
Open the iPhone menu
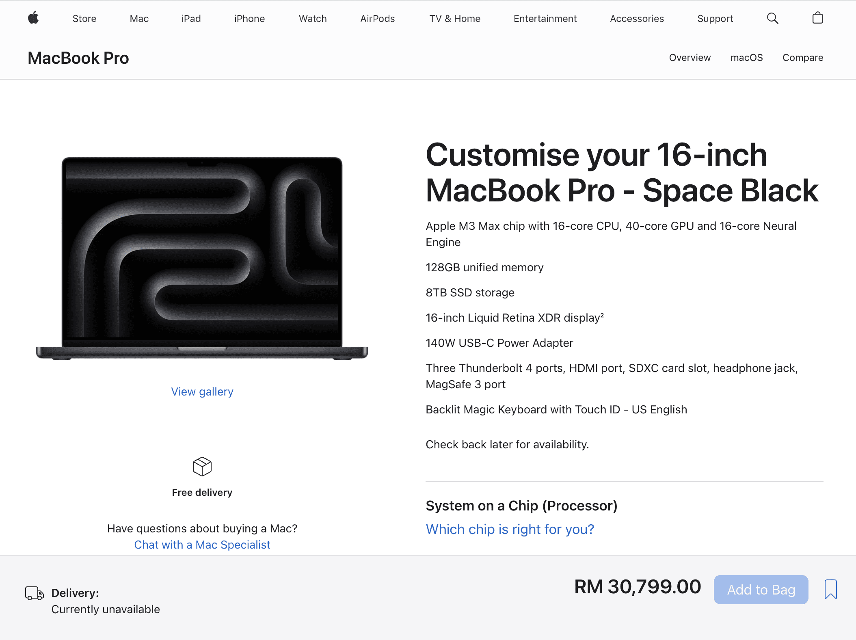pyautogui.click(x=249, y=18)
